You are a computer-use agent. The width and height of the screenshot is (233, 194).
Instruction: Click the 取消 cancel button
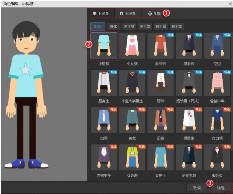pyautogui.click(x=197, y=188)
